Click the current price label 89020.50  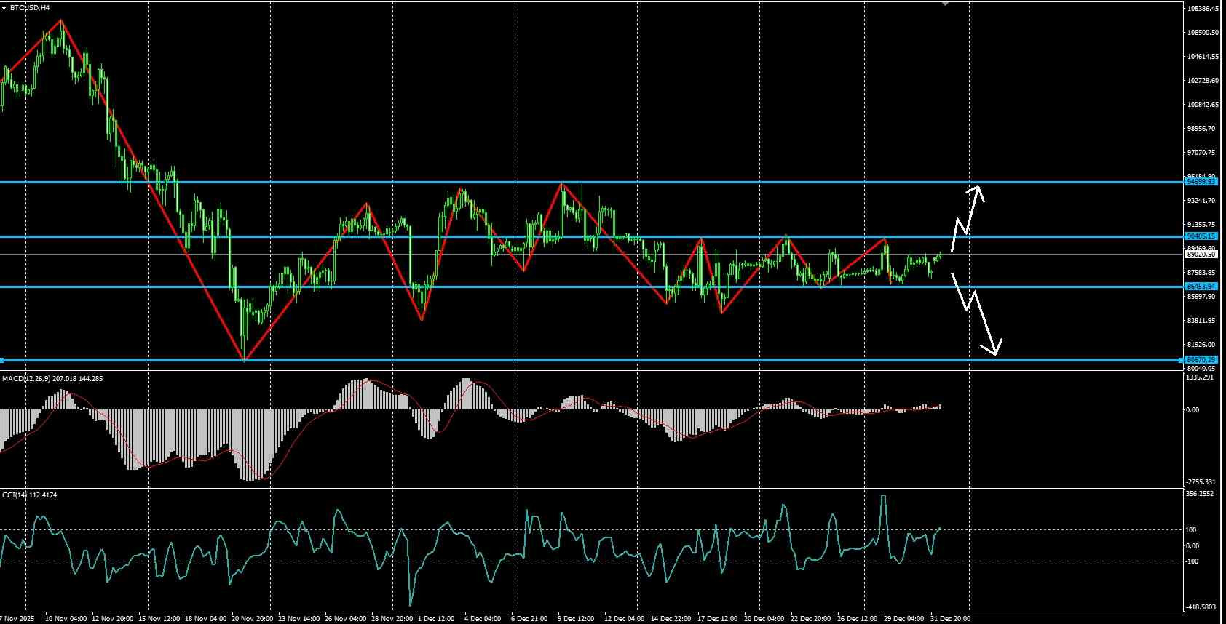(1201, 255)
